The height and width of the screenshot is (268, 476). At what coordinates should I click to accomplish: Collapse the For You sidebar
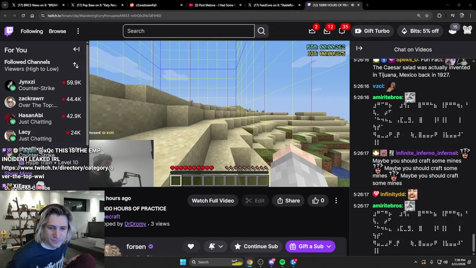76,50
